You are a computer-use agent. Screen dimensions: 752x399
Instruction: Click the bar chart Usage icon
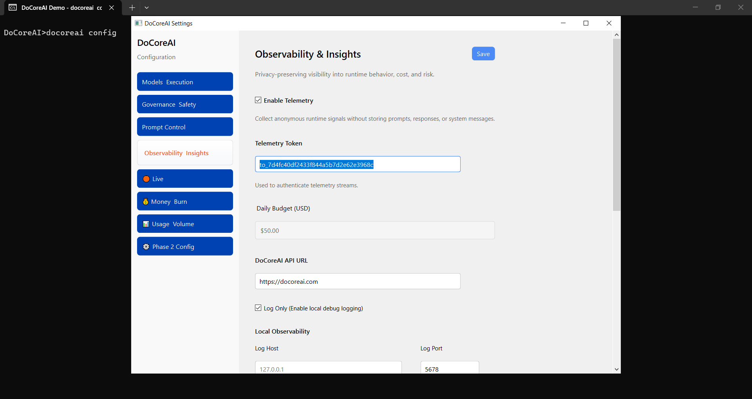click(146, 224)
